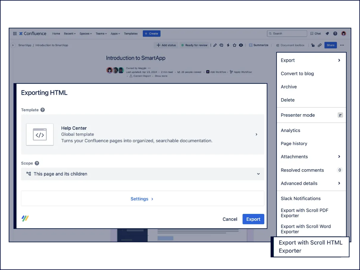Select Convert to blog
Image resolution: width=360 pixels, height=270 pixels.
pyautogui.click(x=311, y=73)
